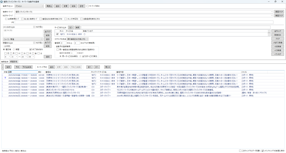
Task: Click the 映像のみ button
Action: (x=278, y=35)
